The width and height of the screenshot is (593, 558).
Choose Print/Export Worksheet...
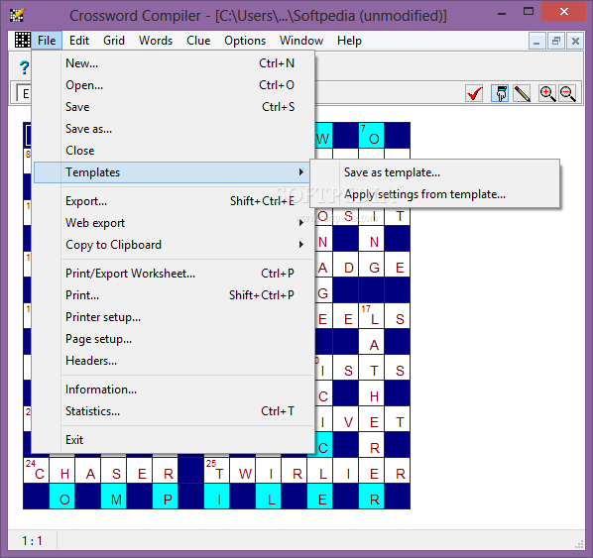click(x=174, y=274)
